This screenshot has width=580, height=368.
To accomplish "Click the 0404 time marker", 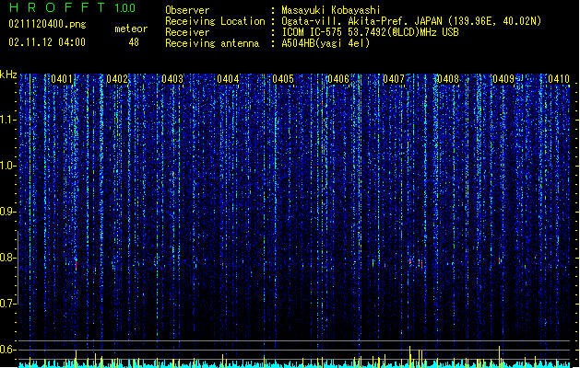I will tap(228, 79).
